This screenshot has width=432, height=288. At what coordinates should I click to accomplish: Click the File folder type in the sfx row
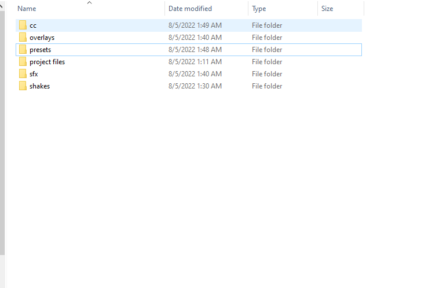pyautogui.click(x=266, y=74)
